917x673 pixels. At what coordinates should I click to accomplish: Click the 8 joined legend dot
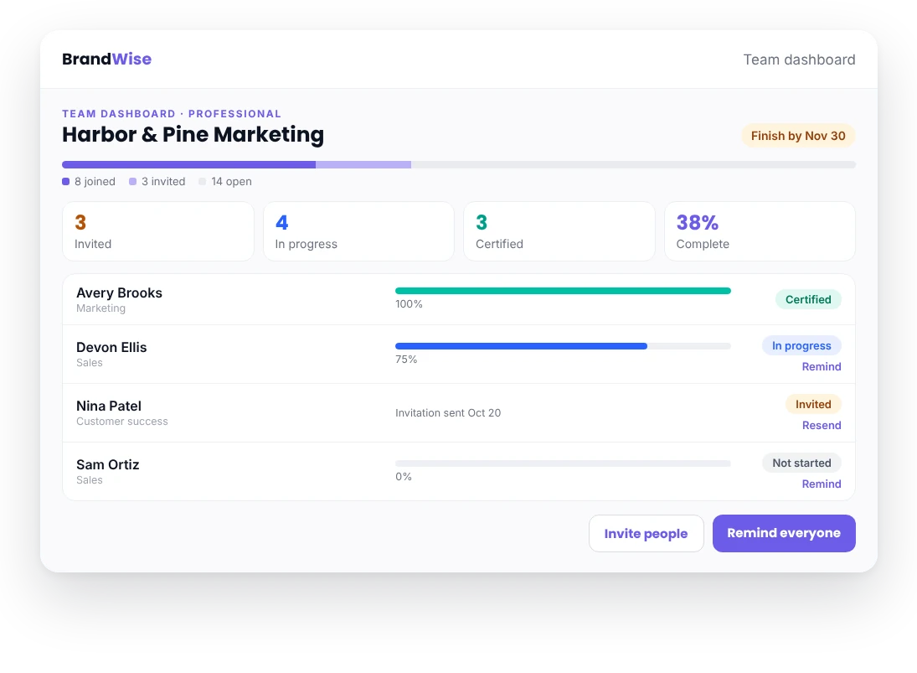click(x=65, y=181)
